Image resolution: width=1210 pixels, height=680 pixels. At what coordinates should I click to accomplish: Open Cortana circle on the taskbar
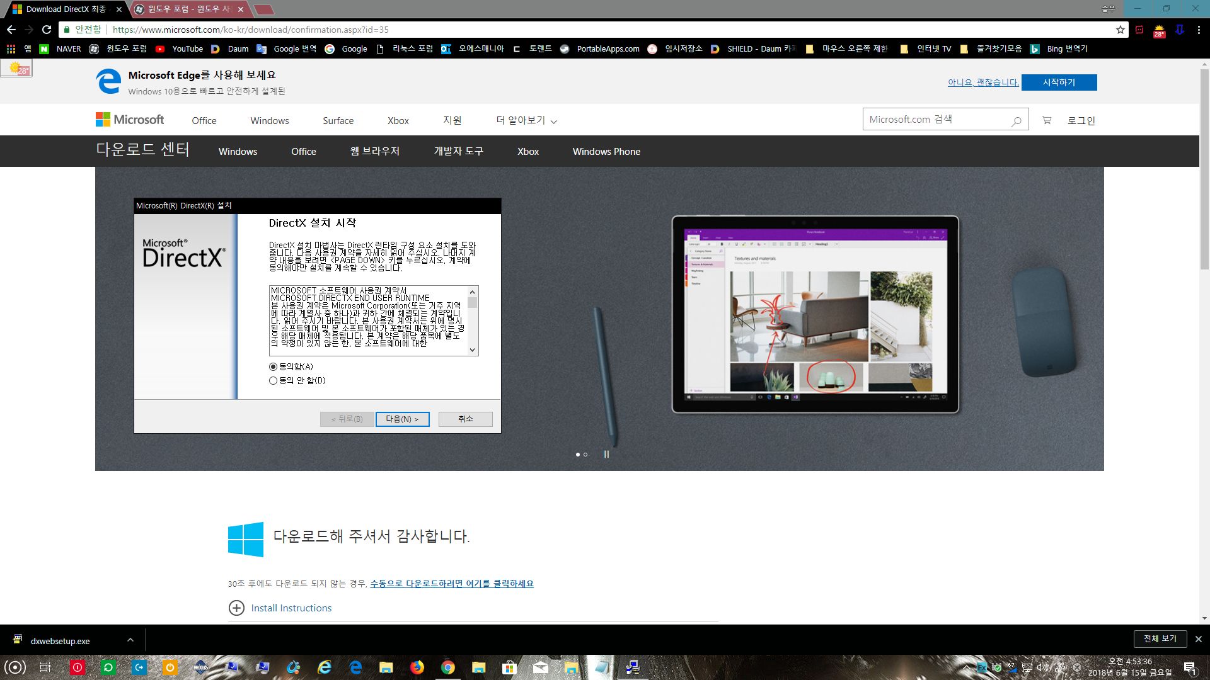click(x=15, y=667)
